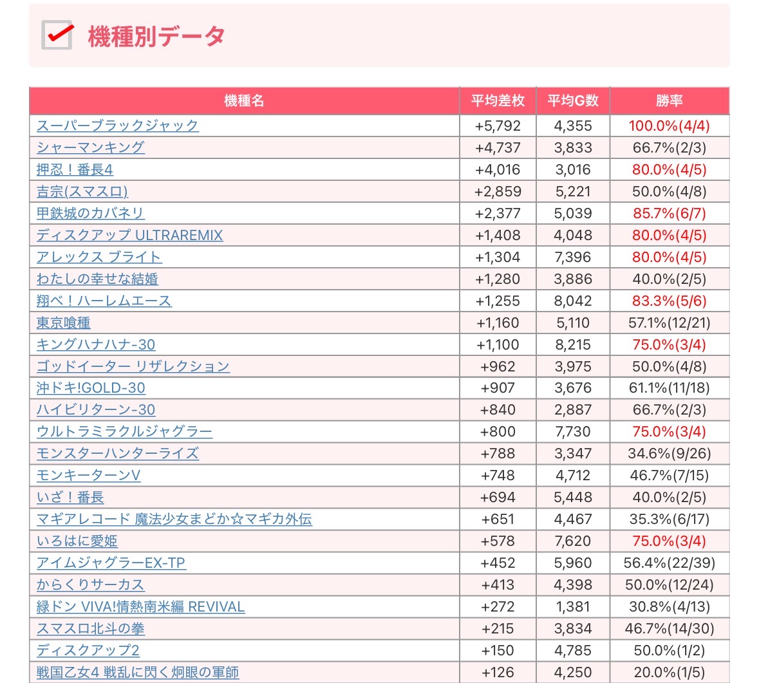Open the スマスロ北斗の拳 link
The image size is (759, 683).
(x=91, y=628)
